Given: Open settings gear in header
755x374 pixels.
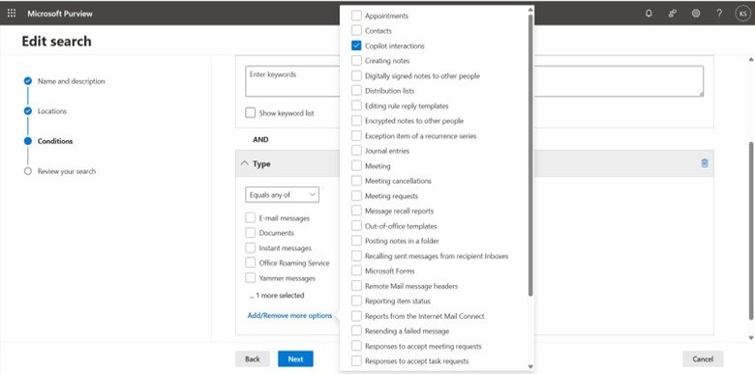Looking at the screenshot, I should point(696,14).
